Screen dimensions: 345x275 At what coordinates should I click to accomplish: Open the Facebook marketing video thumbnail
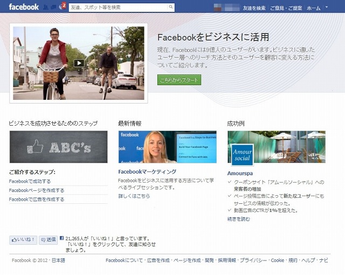point(168,147)
